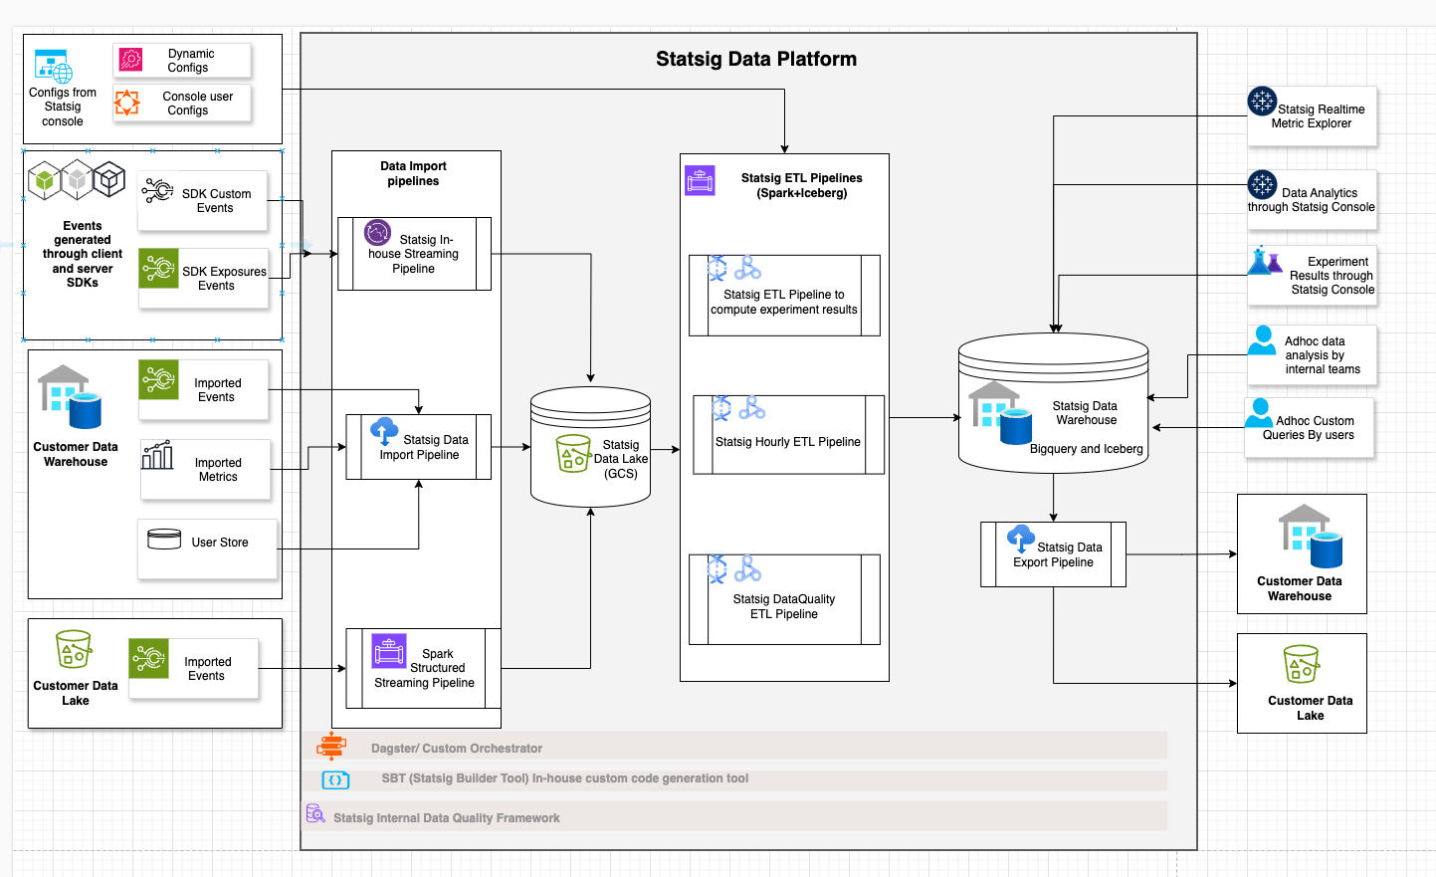Select the purple Spark Structured Streaming Pipeline icon
The width and height of the screenshot is (1436, 877).
click(389, 650)
